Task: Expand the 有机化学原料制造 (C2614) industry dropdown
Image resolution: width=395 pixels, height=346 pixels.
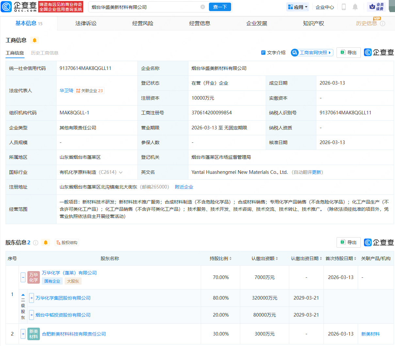Action: [x=120, y=172]
